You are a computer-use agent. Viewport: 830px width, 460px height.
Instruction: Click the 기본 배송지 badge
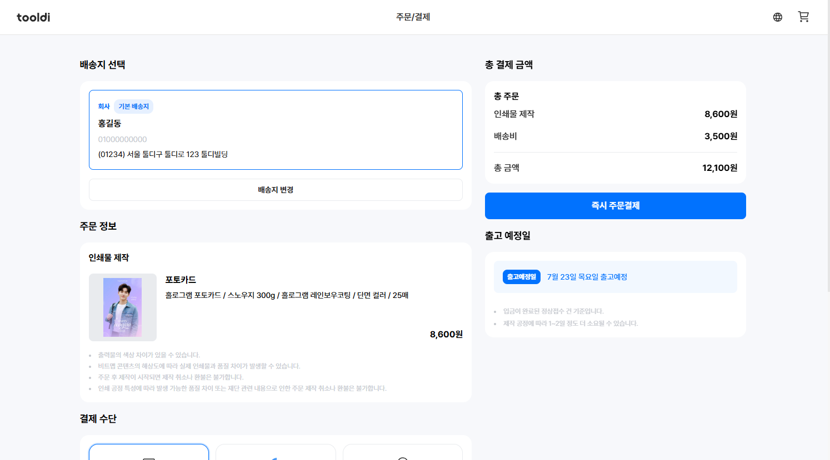tap(134, 107)
